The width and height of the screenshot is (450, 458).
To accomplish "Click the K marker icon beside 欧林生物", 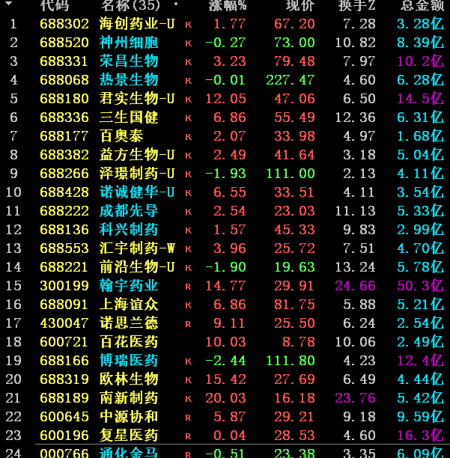I will (189, 380).
